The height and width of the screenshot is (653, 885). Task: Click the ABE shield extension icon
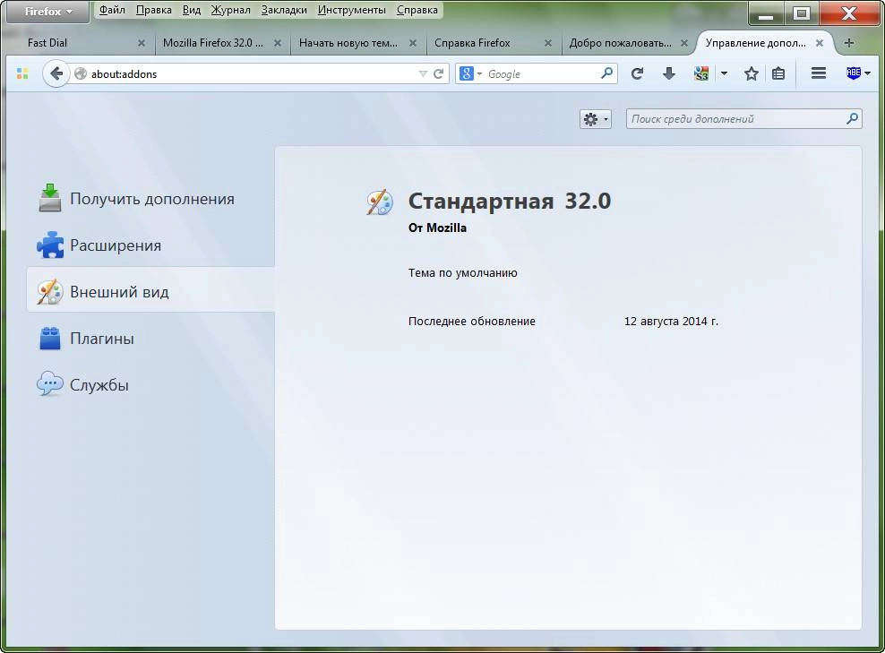click(x=854, y=73)
